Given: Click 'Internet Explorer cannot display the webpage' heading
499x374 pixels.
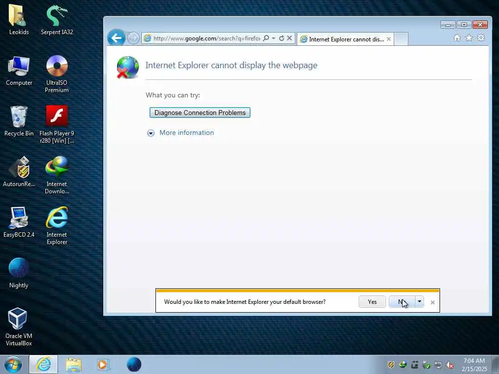Looking at the screenshot, I should (231, 65).
